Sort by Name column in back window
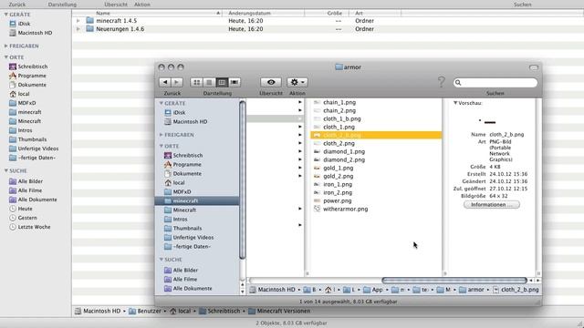This screenshot has width=584, height=328. coord(147,13)
